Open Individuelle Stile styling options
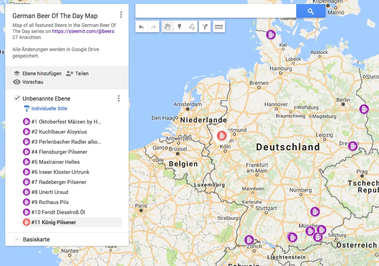The width and height of the screenshot is (379, 266). (x=46, y=108)
